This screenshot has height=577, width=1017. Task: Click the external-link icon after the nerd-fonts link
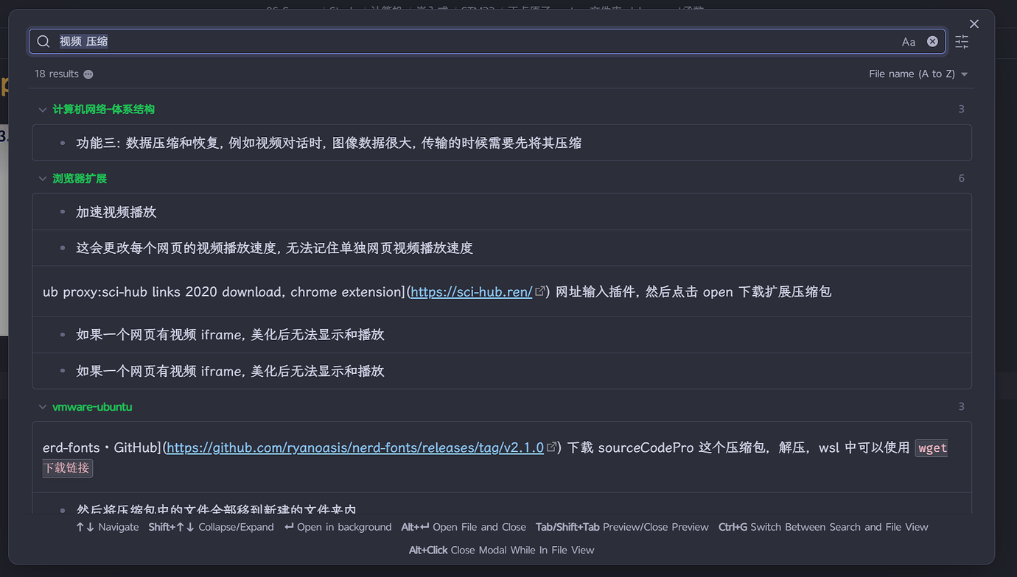[x=553, y=447]
